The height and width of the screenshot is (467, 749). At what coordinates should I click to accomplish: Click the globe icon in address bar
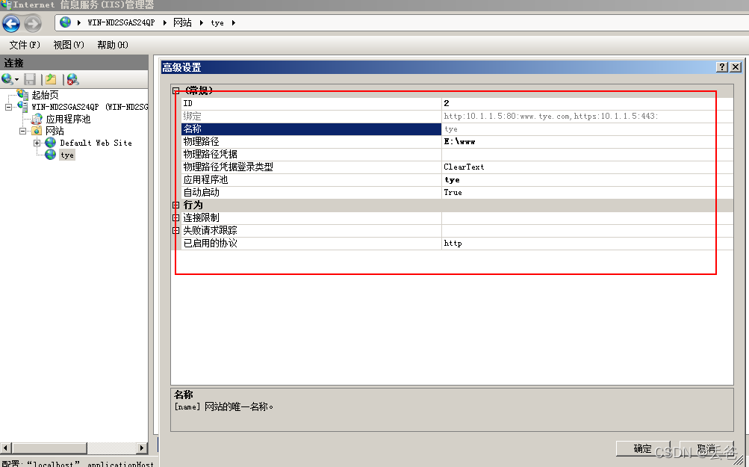click(66, 22)
